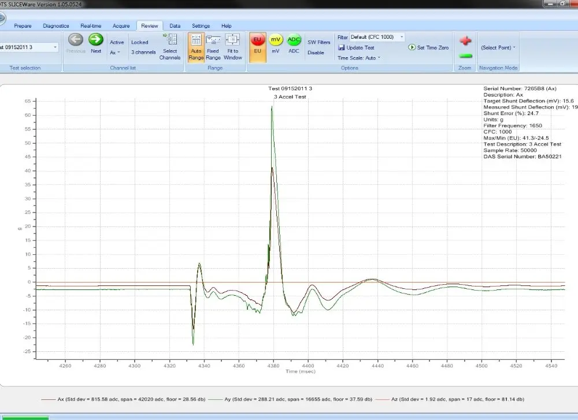Image resolution: width=578 pixels, height=420 pixels.
Task: Click the application orb menu button
Action: (x=2, y=18)
